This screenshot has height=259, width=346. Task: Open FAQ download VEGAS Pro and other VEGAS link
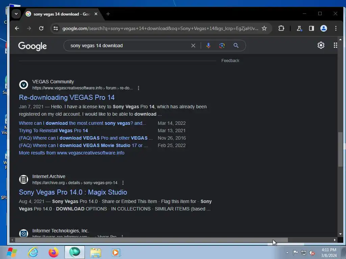85,138
